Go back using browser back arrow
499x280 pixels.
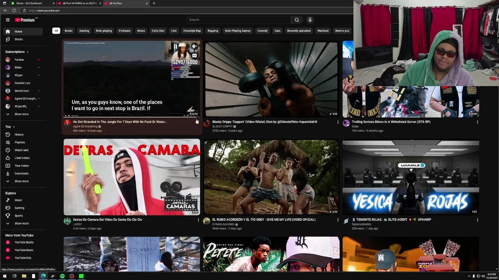pyautogui.click(x=5, y=10)
